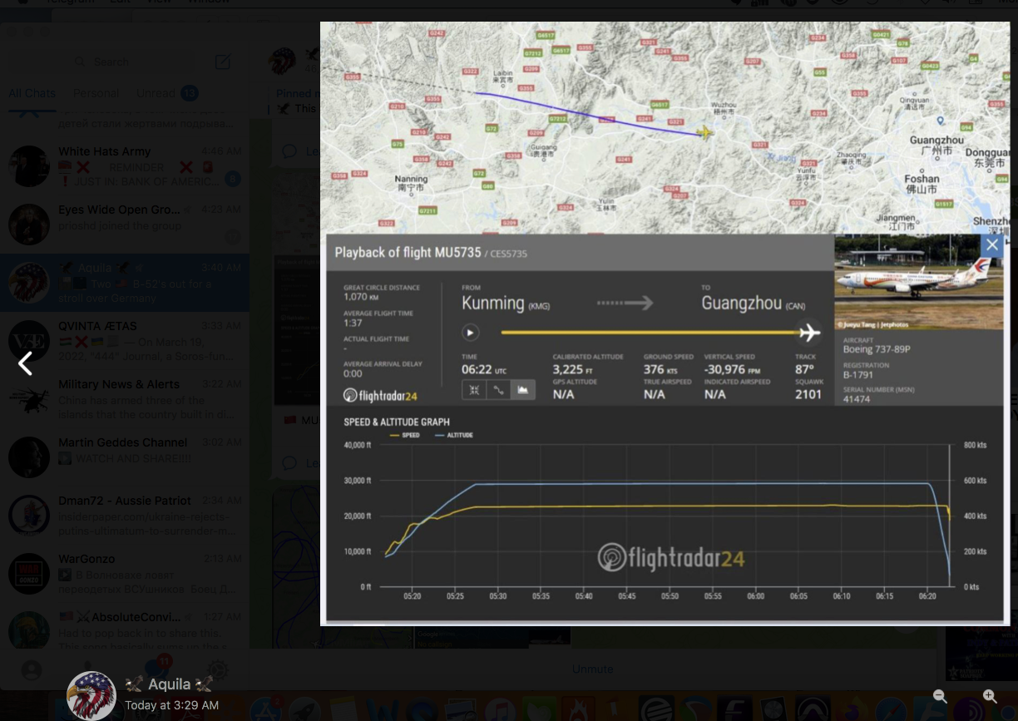Viewport: 1018px width, 721px height.
Task: Zoom in using the magnifier plus icon
Action: pos(990,697)
